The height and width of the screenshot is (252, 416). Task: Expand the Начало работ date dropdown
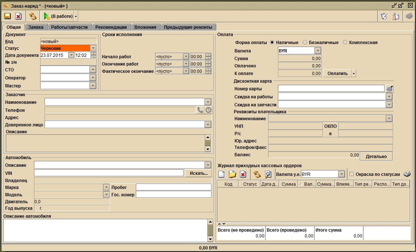(186, 56)
